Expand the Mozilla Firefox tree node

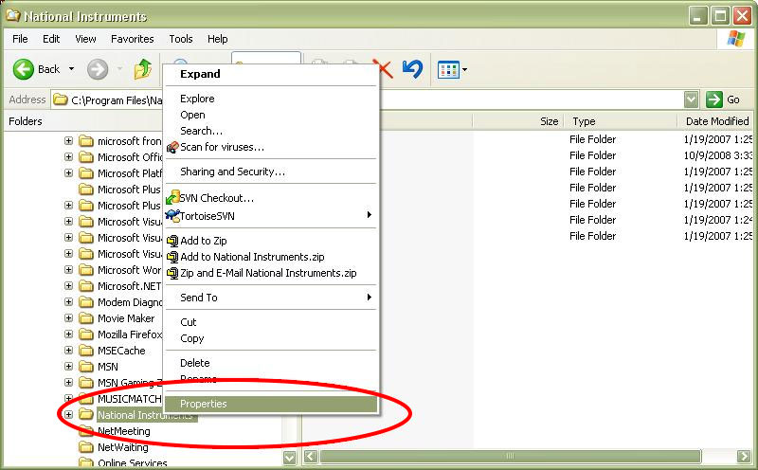pos(68,334)
